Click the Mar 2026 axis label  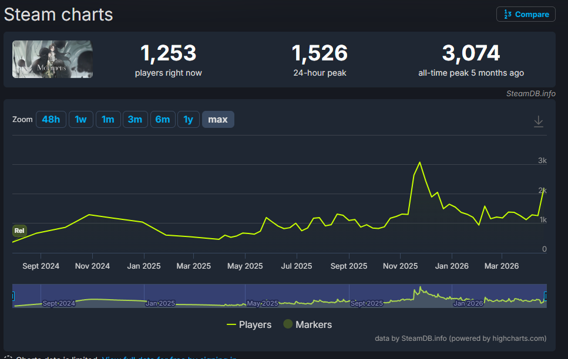[x=502, y=266]
